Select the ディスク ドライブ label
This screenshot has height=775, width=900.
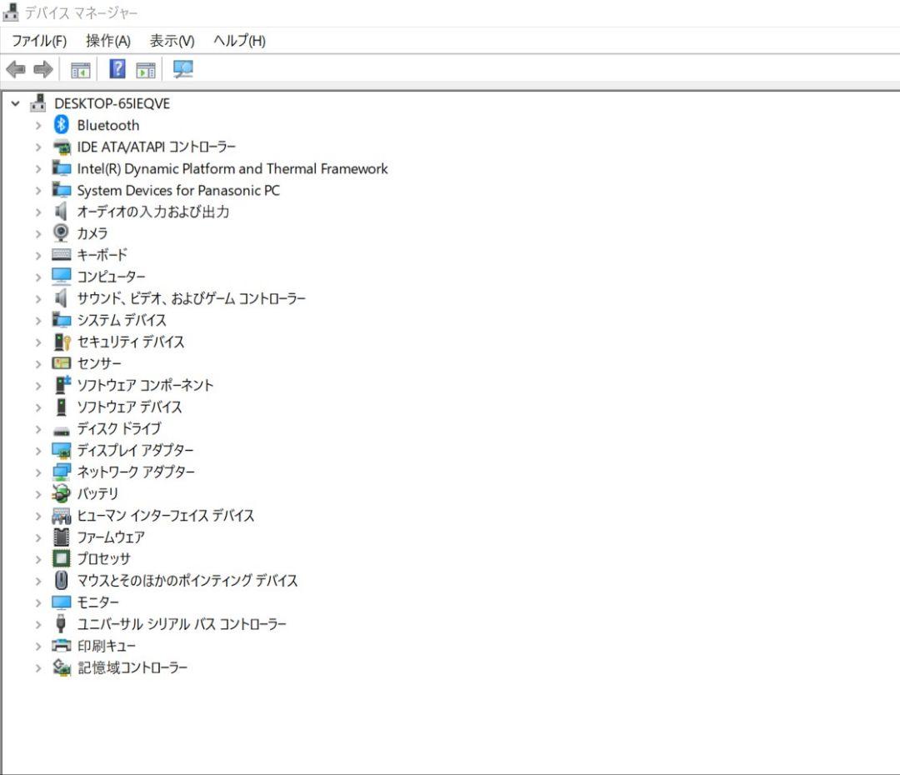tap(119, 429)
